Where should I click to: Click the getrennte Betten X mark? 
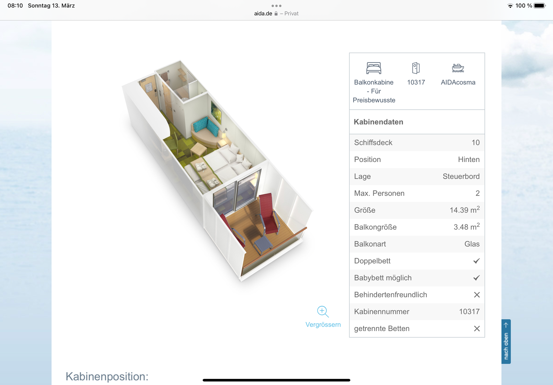pyautogui.click(x=477, y=329)
